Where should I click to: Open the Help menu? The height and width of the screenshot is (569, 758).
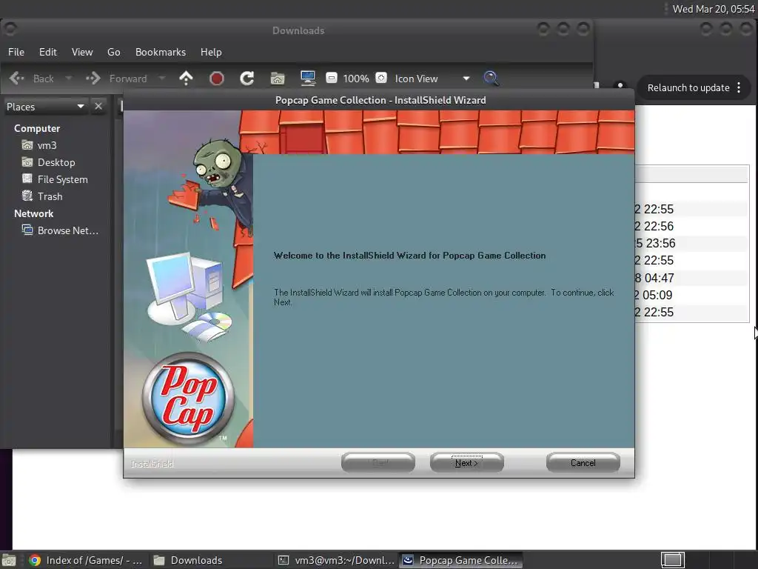pos(211,52)
